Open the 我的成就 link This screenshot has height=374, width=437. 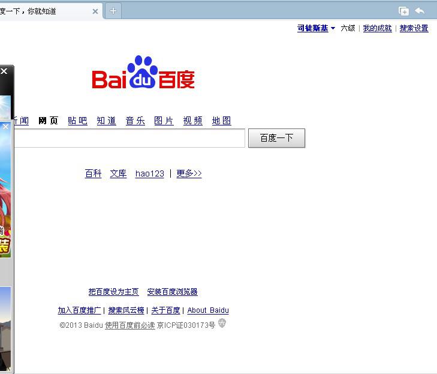[377, 28]
